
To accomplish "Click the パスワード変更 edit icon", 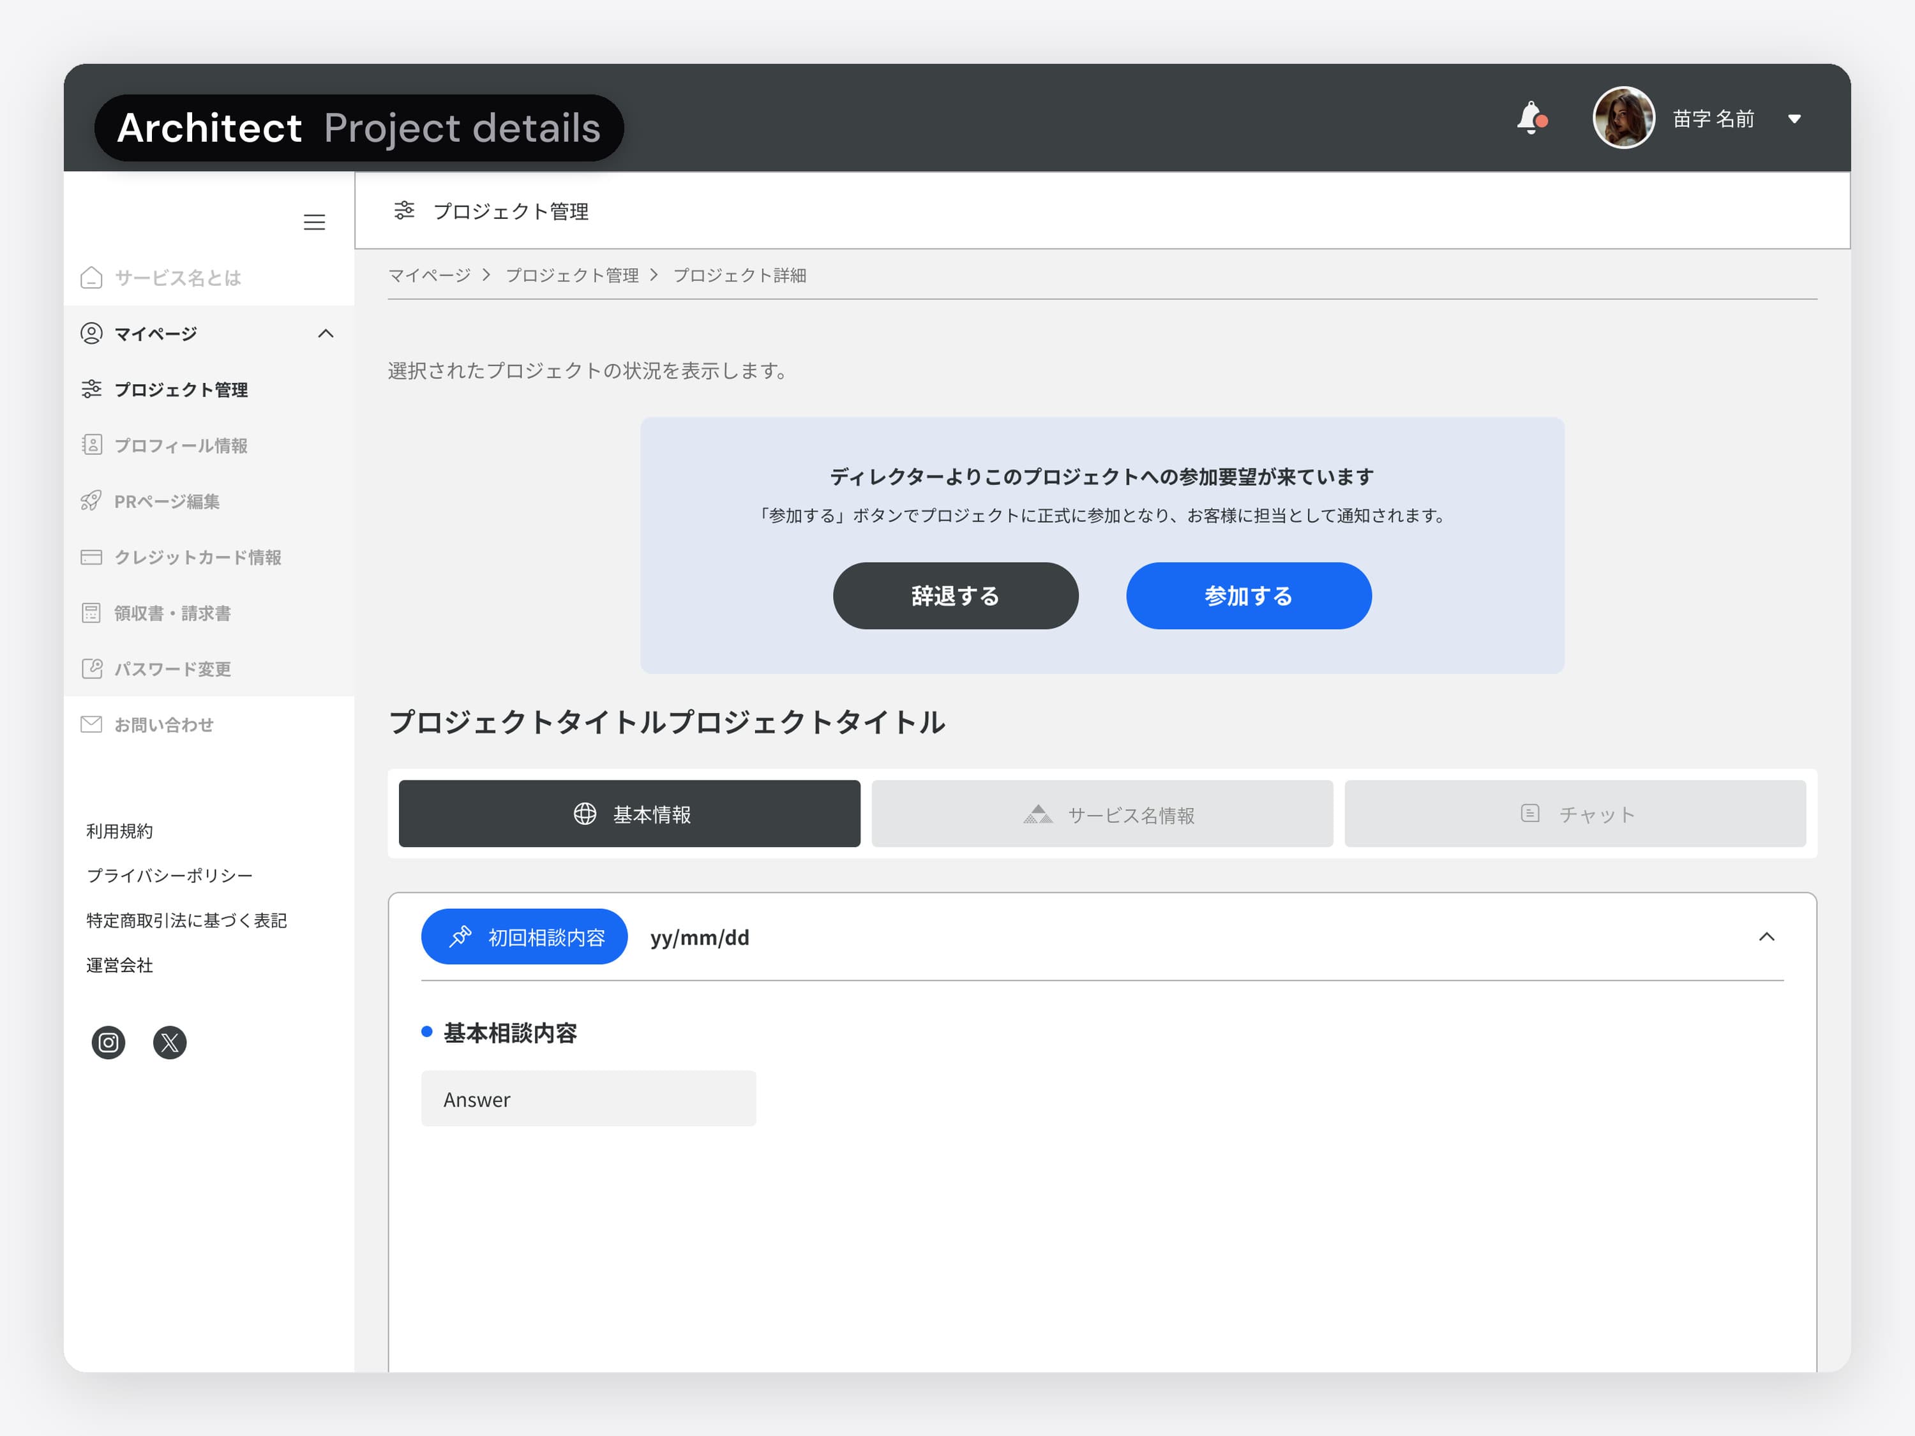I will [x=91, y=668].
